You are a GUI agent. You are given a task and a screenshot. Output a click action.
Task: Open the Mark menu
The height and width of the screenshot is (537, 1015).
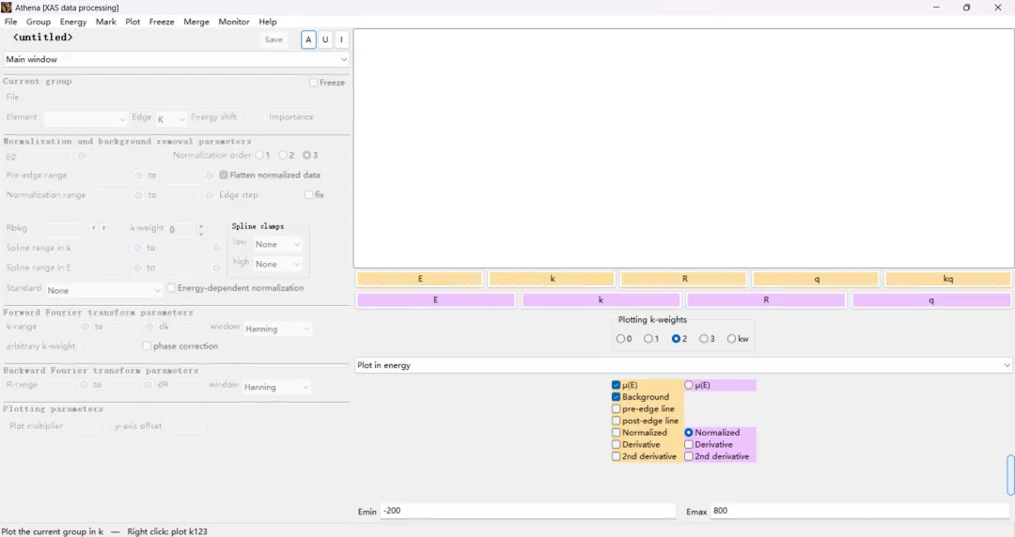click(105, 22)
